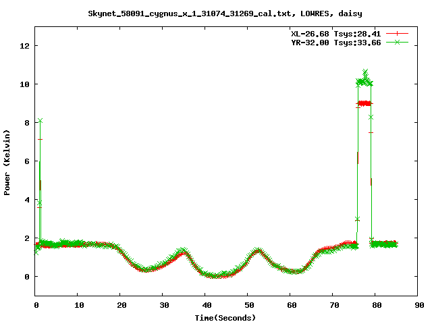Click the red legend line sample marker
The height and width of the screenshot is (324, 432).
[x=397, y=34]
